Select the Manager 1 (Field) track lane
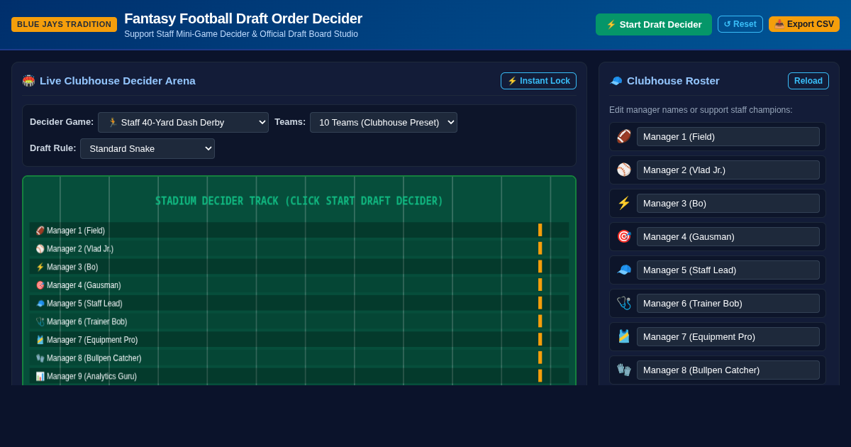 [299, 230]
